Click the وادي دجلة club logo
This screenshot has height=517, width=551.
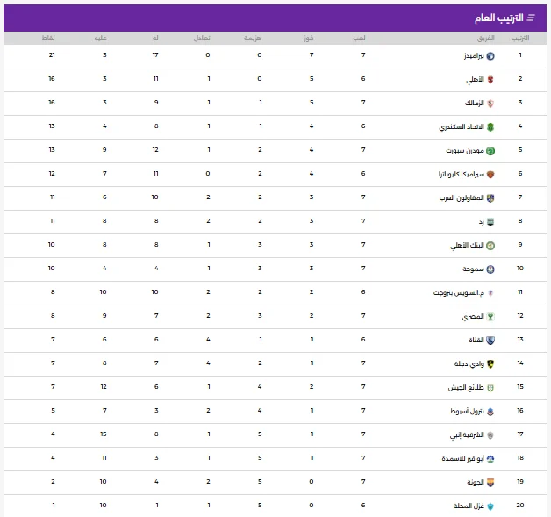(x=490, y=364)
